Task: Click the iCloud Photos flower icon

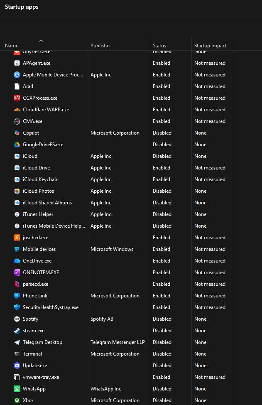Action: pos(17,191)
